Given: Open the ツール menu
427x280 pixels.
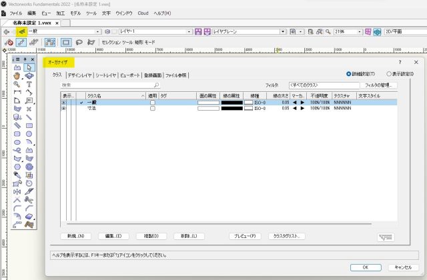Looking at the screenshot, I should [x=91, y=13].
